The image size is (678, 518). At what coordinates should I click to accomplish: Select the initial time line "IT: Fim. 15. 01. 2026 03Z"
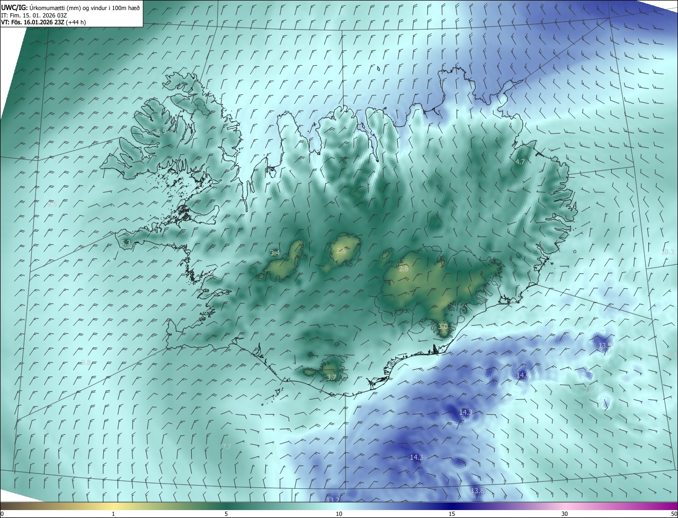click(34, 15)
